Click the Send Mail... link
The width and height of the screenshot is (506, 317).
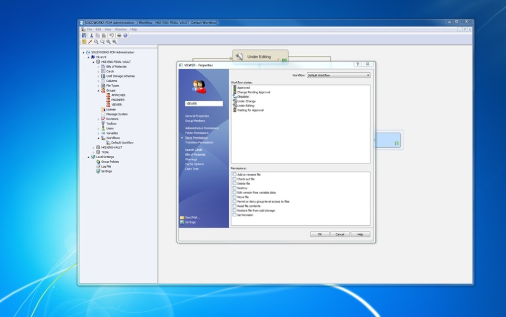tap(192, 217)
